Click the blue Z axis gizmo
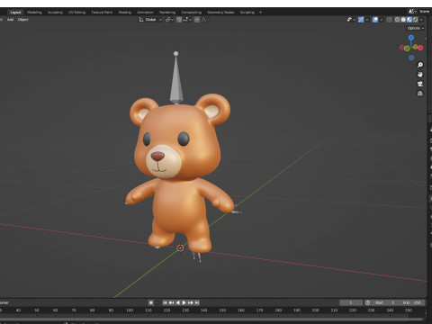The width and height of the screenshot is (432, 324). pos(411,38)
